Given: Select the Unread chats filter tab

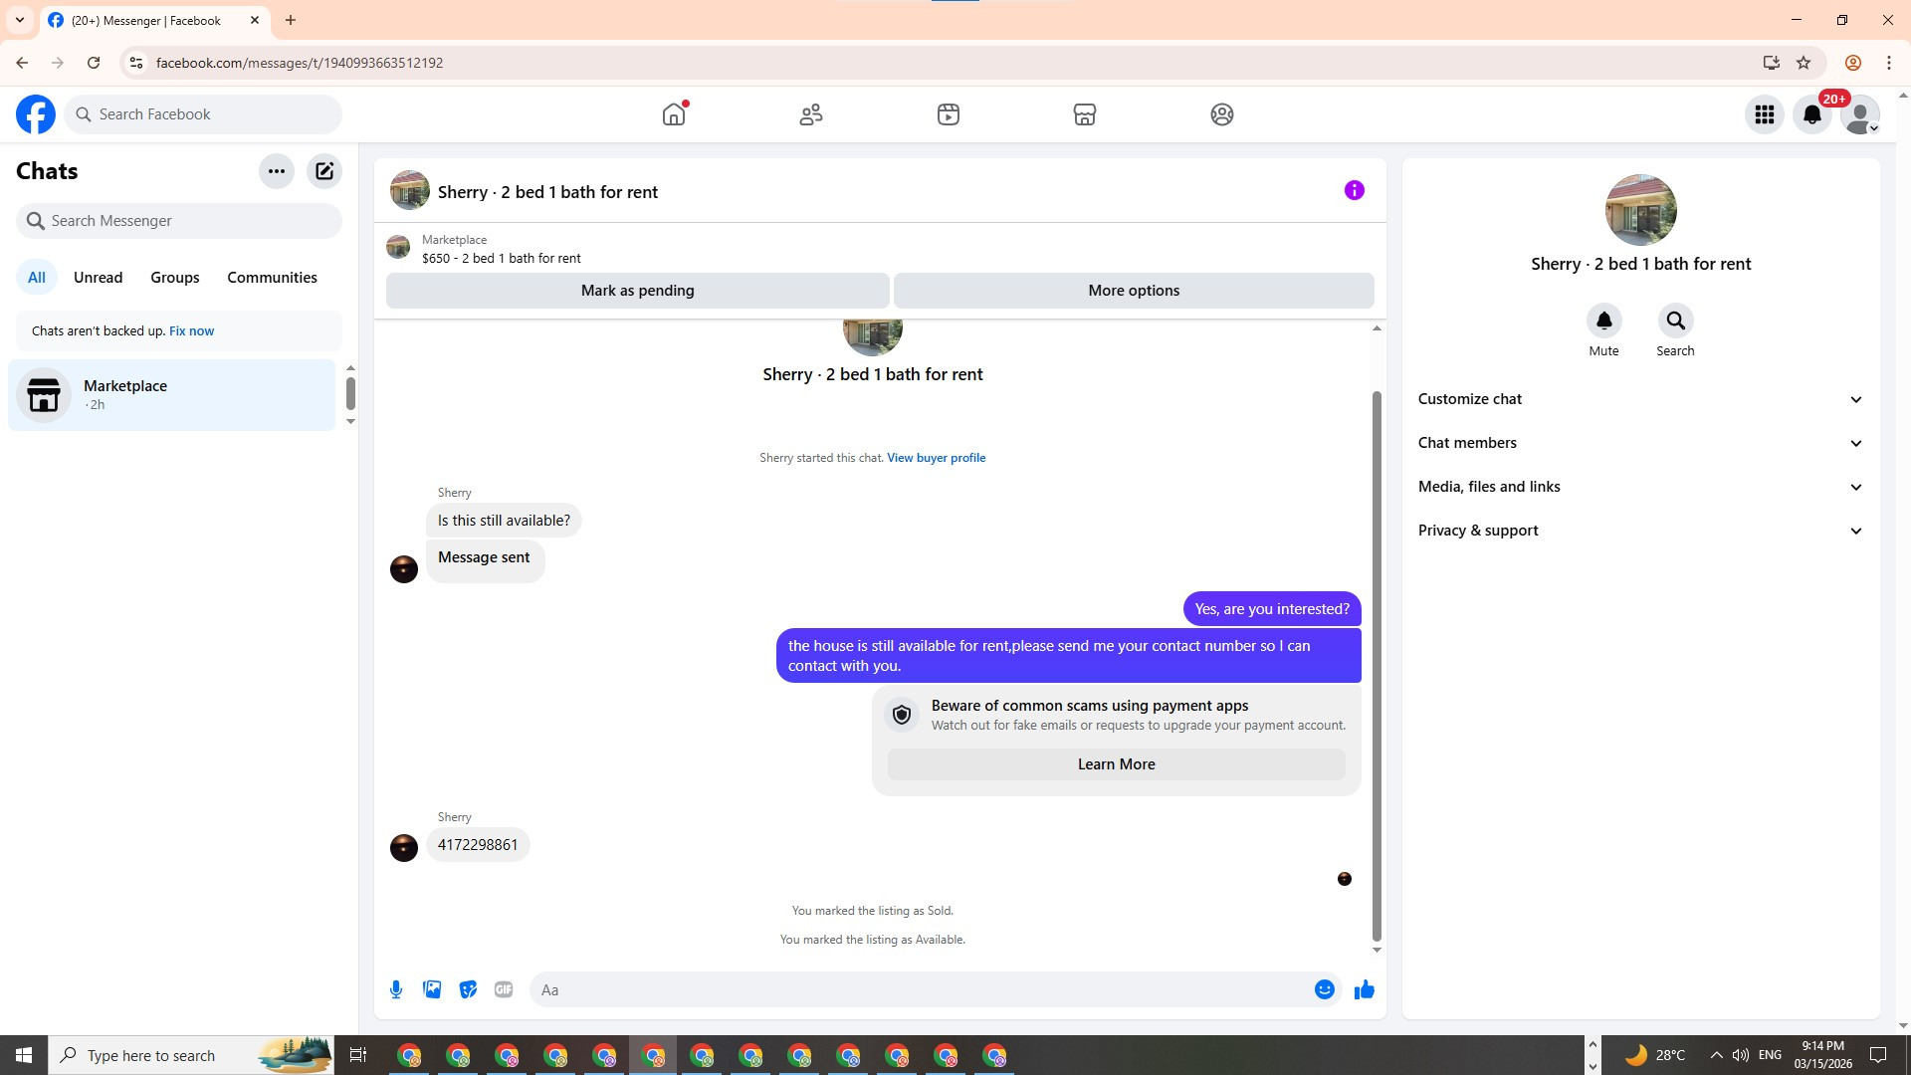Looking at the screenshot, I should click(99, 278).
